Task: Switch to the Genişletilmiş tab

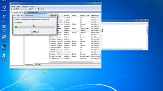Action: (29, 65)
